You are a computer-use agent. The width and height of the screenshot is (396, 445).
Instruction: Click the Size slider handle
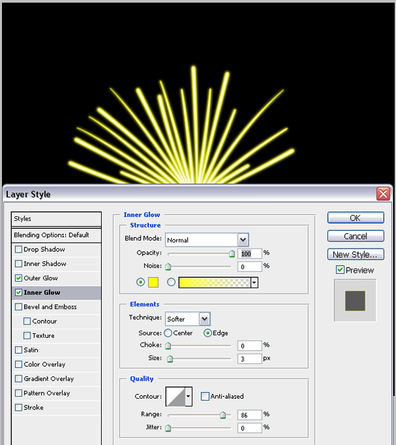point(170,359)
